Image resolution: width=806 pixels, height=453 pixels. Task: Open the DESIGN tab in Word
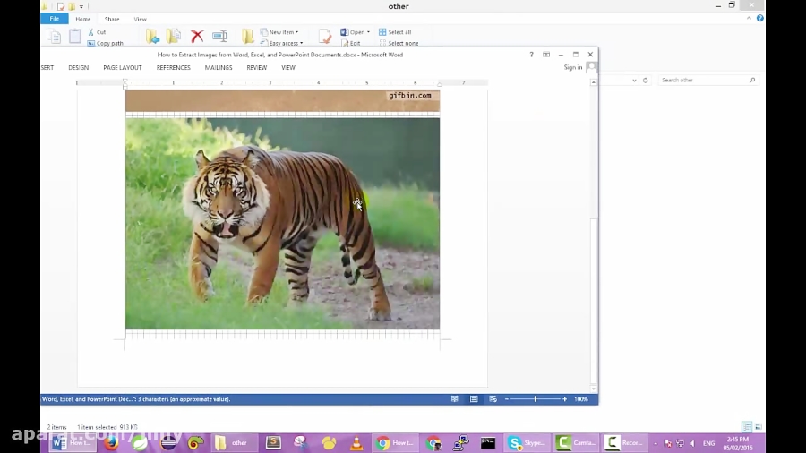(79, 68)
